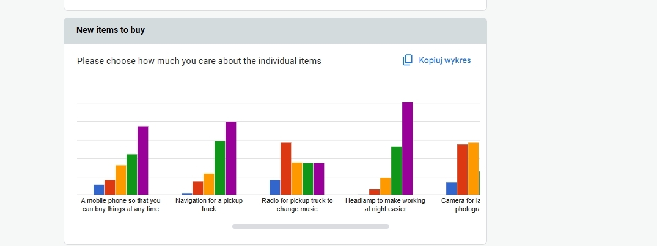Click the green bar for Headlamp
This screenshot has height=246, width=657.
coord(396,171)
